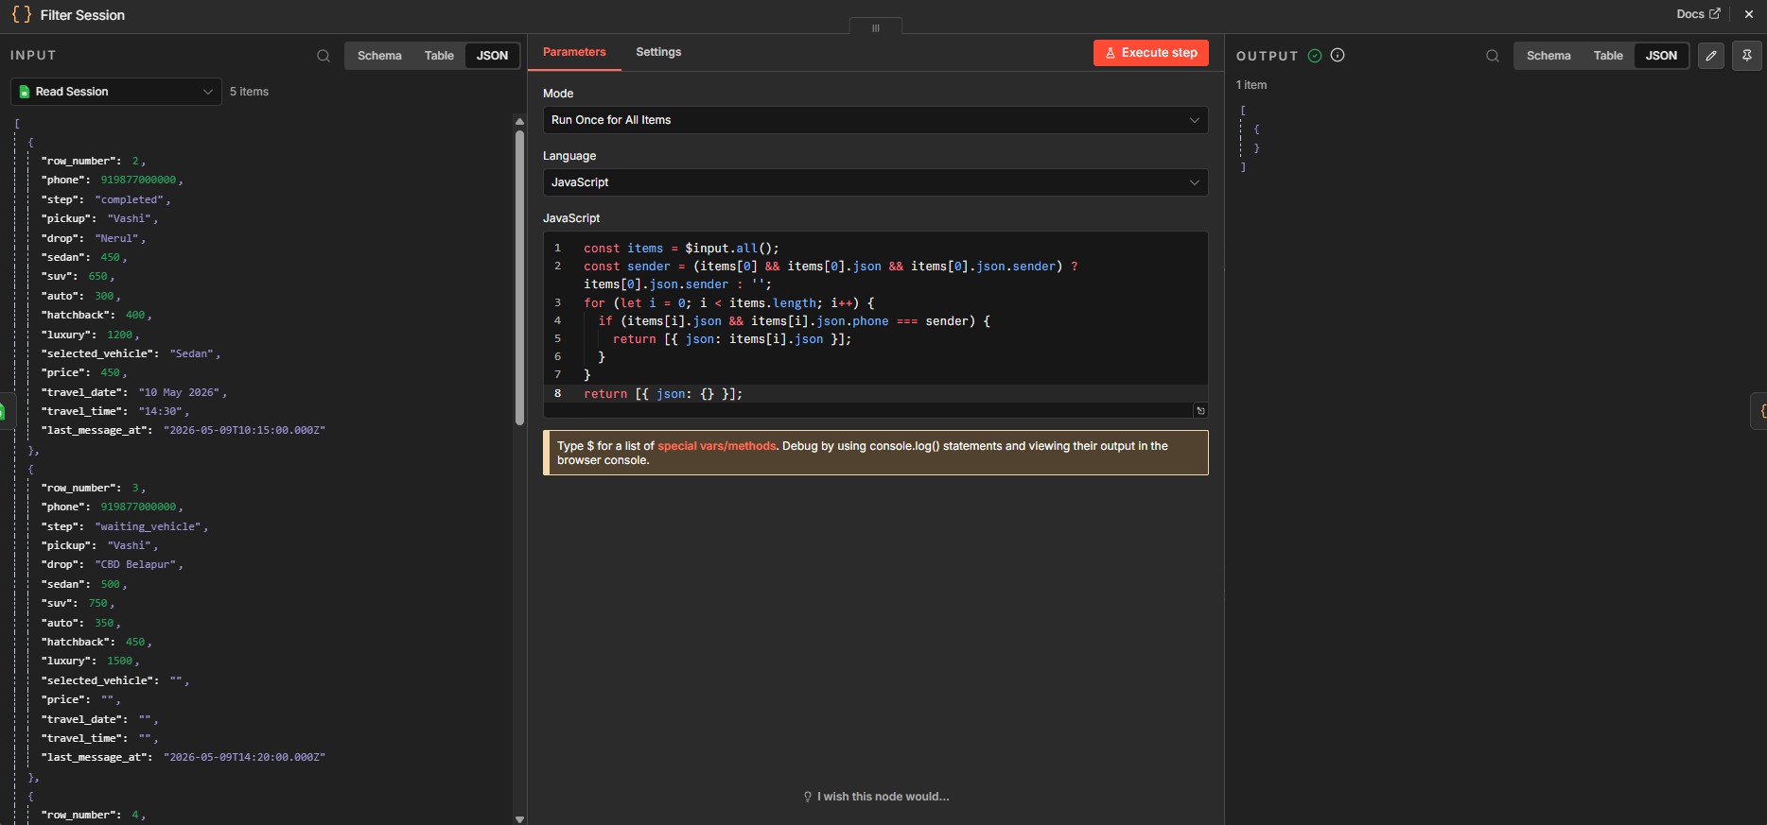Switch output view to Table

(x=1608, y=56)
